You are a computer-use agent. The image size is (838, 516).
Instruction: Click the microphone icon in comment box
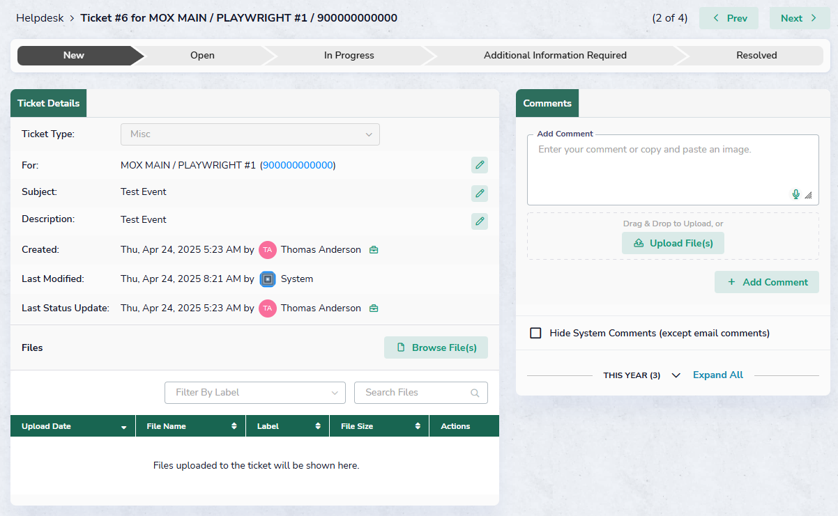coord(795,194)
